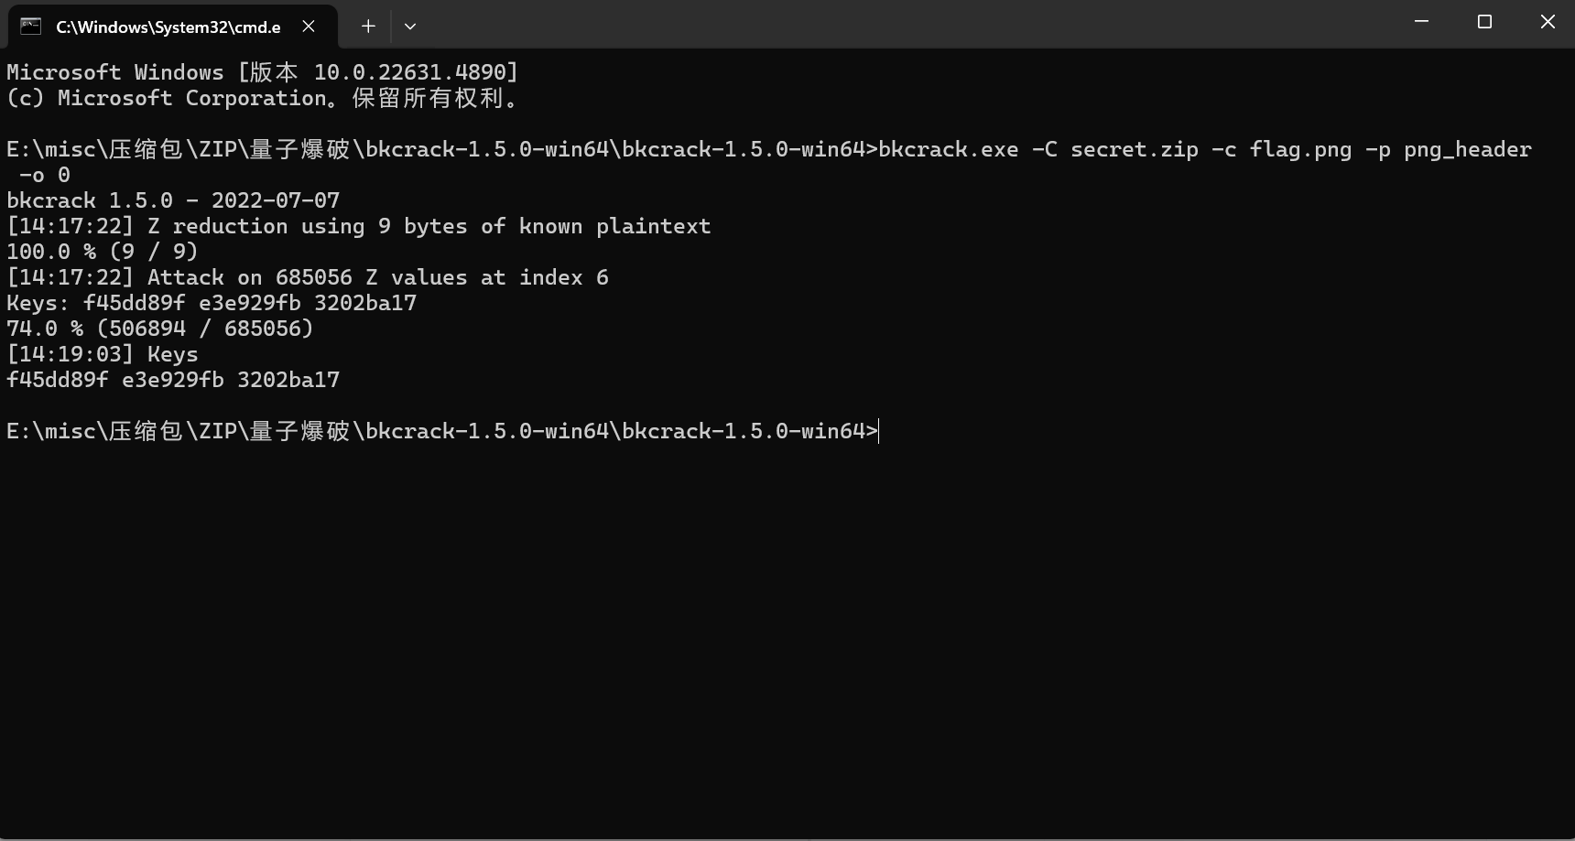Screen dimensions: 1575x841
Task: Click the cmd terminal icon in tab
Action: tap(30, 27)
